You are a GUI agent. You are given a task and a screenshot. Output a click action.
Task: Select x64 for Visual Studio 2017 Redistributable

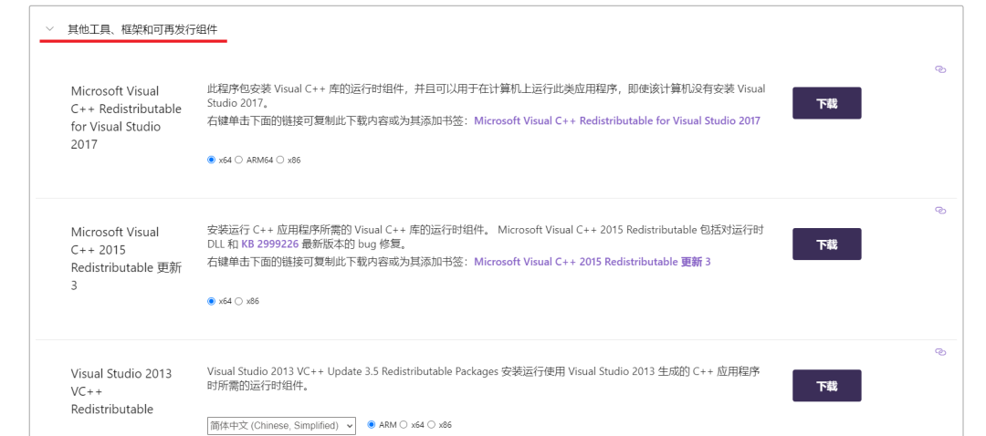click(x=211, y=160)
